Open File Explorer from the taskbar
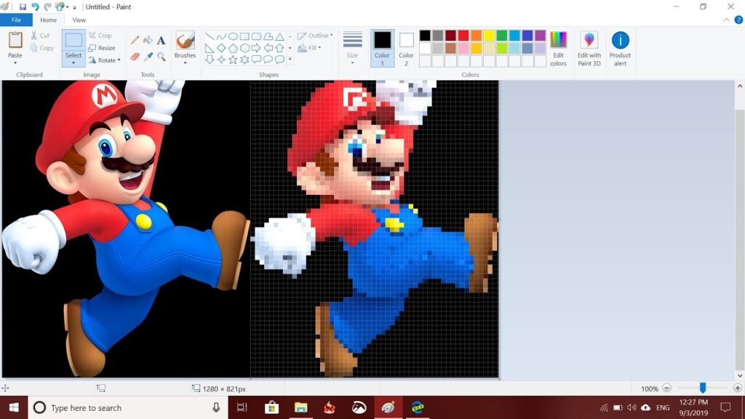The height and width of the screenshot is (419, 745). tap(300, 407)
